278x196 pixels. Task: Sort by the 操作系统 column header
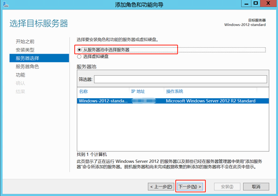pos(175,91)
